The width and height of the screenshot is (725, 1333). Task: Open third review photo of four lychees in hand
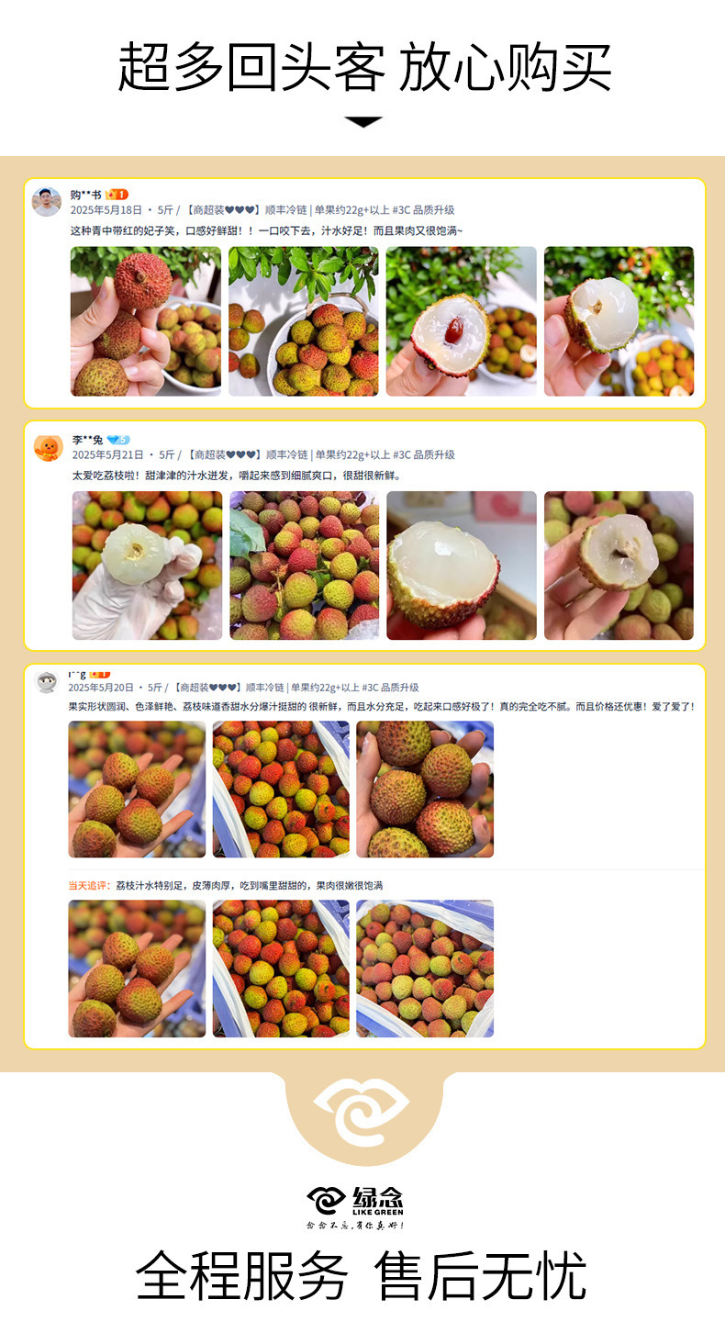(x=425, y=790)
